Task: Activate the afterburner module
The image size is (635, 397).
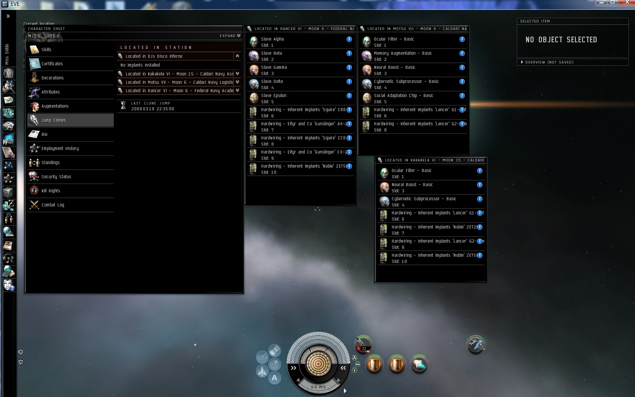Action: [419, 364]
